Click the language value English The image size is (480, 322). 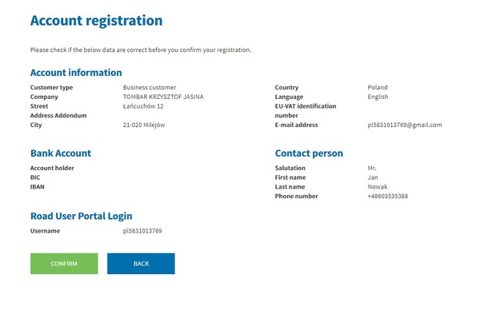point(378,97)
